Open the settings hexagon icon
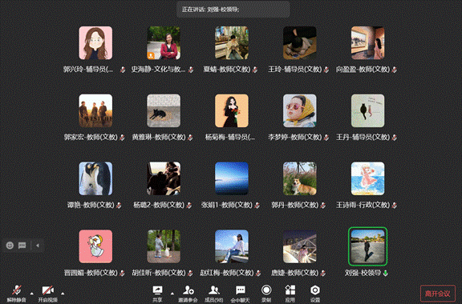 [315, 290]
